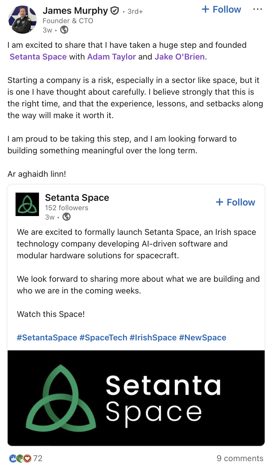The image size is (270, 467).
Task: Click the globe icon in the shared post
Action: [67, 217]
